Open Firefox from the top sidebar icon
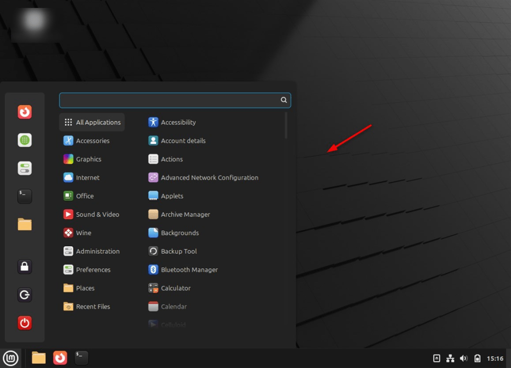Viewport: 511px width, 368px height. (x=24, y=112)
